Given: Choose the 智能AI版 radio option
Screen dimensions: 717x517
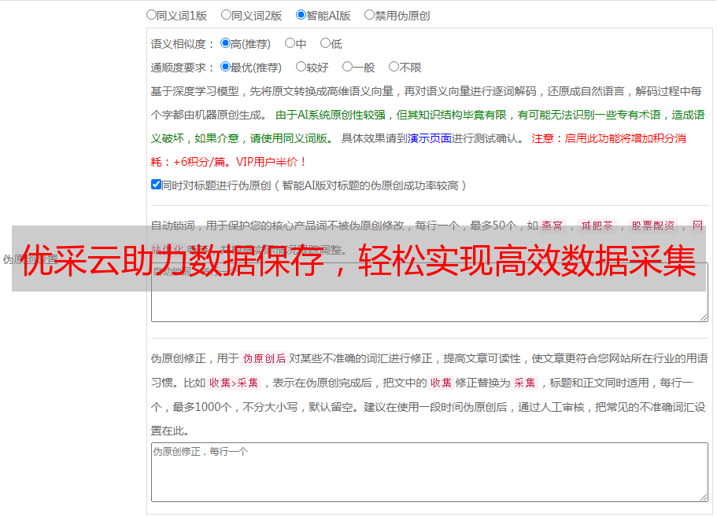Looking at the screenshot, I should click(301, 15).
